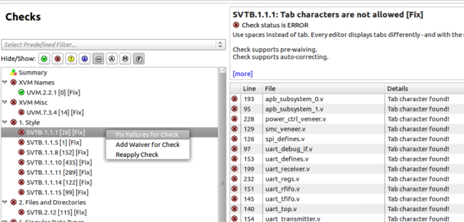Click the XVM Names error status icon
Image resolution: width=464 pixels, height=222 pixels.
pos(13,82)
